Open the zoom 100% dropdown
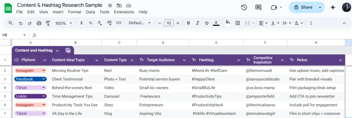The image size is (352, 118). (x=63, y=23)
